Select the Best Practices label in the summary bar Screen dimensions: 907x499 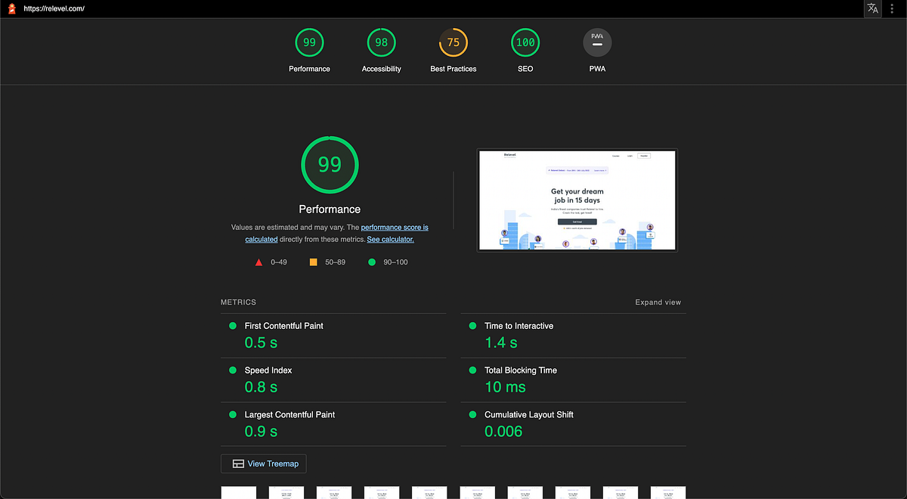[x=453, y=68]
